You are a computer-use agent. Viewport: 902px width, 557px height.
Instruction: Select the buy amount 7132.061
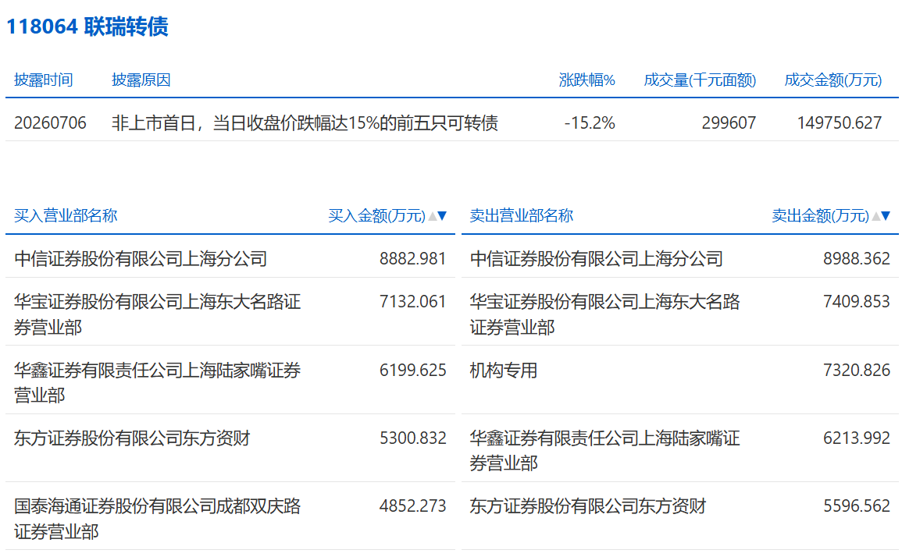click(x=412, y=301)
